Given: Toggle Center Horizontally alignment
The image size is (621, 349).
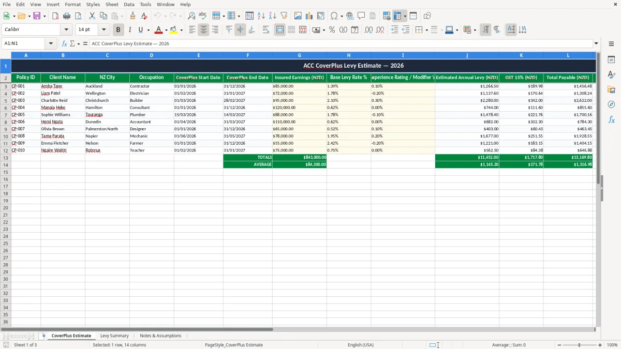Looking at the screenshot, I should (203, 30).
